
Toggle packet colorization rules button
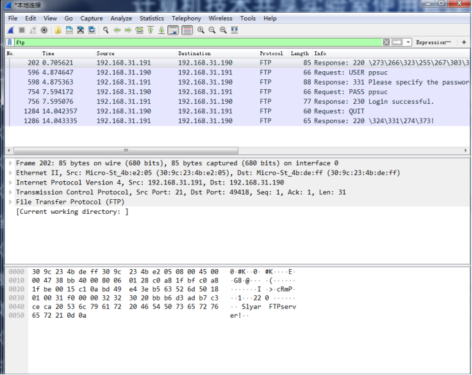(187, 30)
